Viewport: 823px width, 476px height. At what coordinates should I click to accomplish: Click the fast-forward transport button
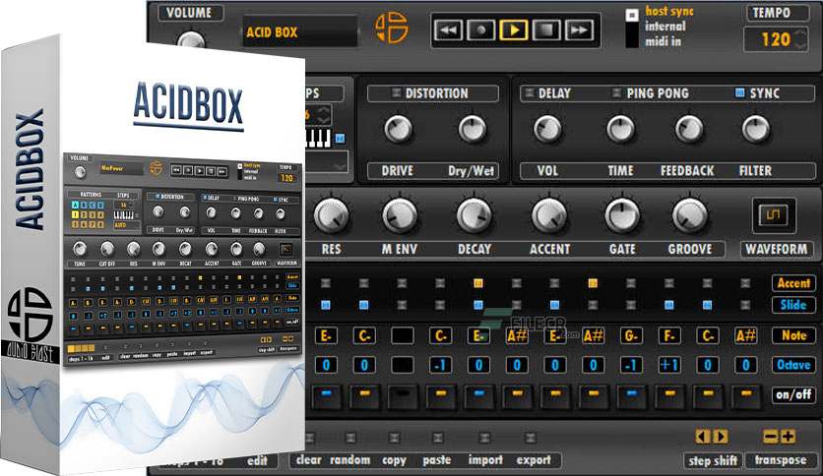click(x=579, y=30)
